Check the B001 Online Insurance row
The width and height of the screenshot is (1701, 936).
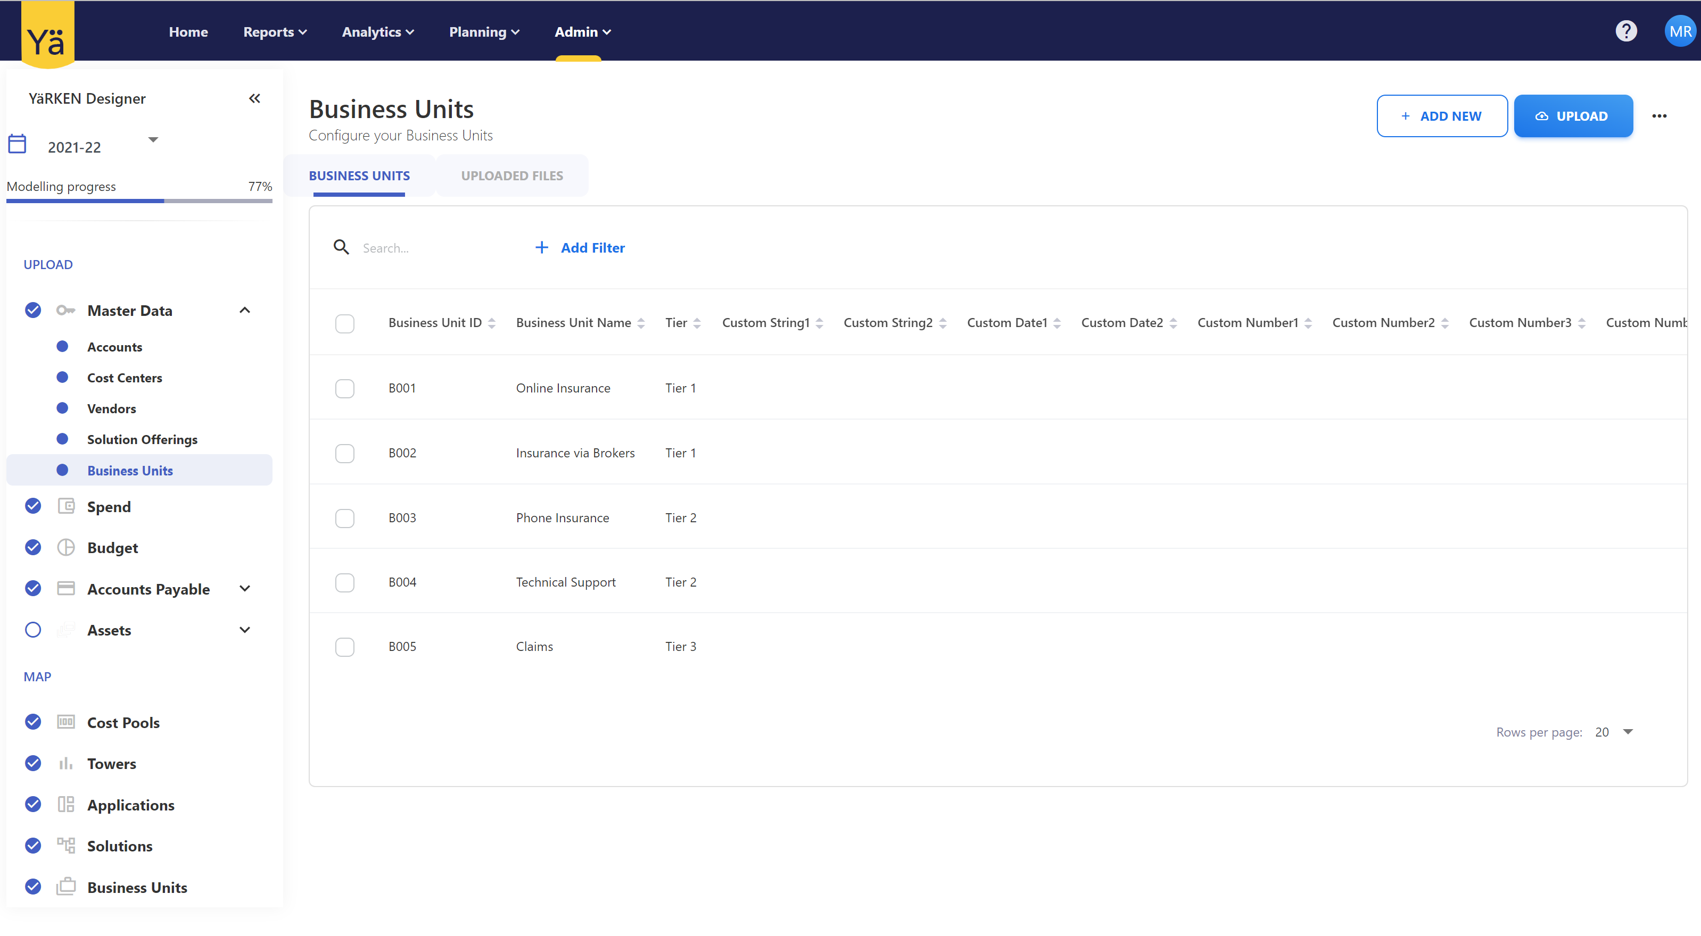(x=345, y=388)
